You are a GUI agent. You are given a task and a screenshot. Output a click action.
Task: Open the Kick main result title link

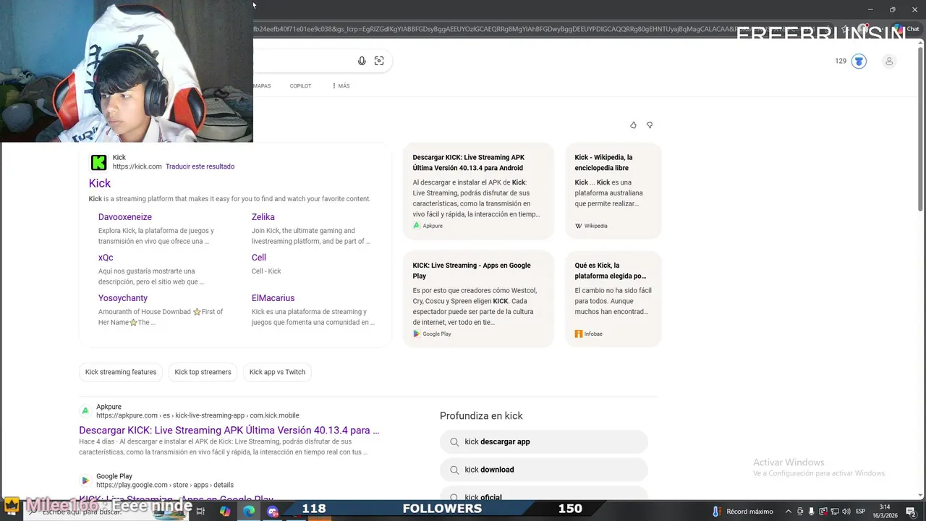pos(100,183)
